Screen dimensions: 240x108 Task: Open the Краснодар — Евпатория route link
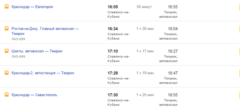coord(32,7)
